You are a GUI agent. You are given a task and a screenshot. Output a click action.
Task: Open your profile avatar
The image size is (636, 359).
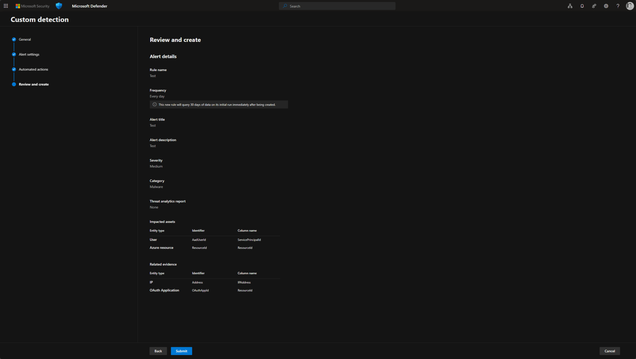pos(629,6)
